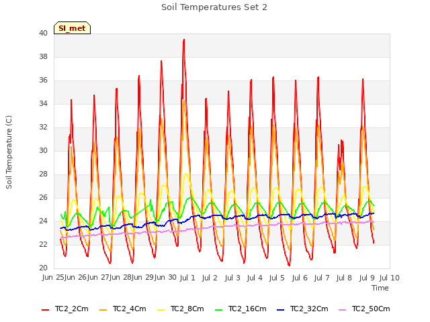Click the red TC2_2Cm legend swatch
This screenshot has width=430, height=322.
tap(45, 310)
